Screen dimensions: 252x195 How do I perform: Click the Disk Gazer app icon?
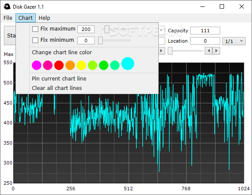(x=7, y=7)
